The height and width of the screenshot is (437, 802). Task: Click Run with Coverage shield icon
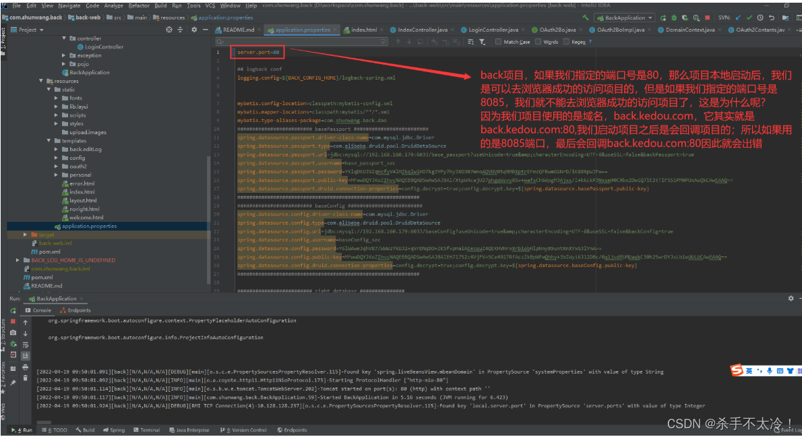coord(685,18)
